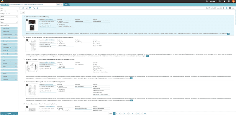Select checkbox for MEMORY DEVICE, MEMORY CONTROLLER result
Screen dimensions: 236x115
[x=23, y=37]
